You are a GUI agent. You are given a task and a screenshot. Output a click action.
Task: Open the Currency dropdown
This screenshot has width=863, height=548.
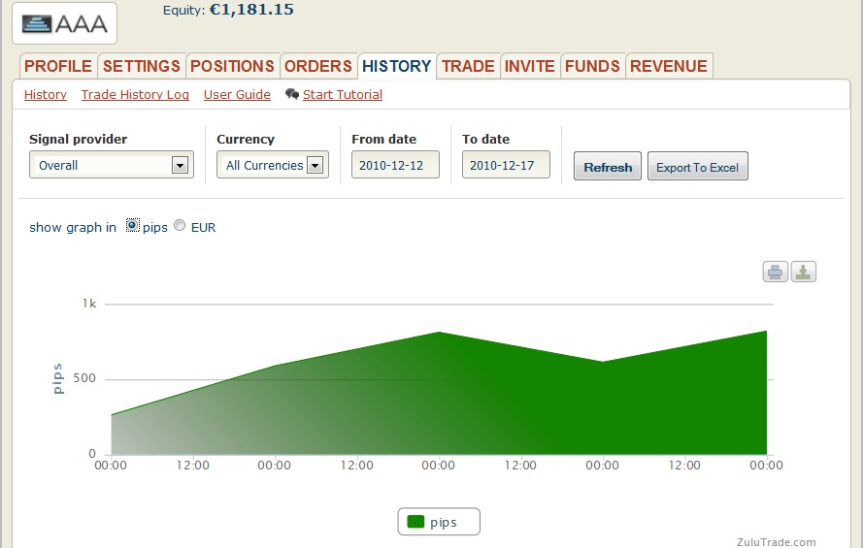tap(273, 164)
